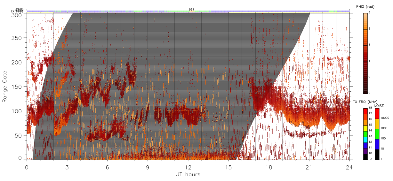Click the yellow 14–15 MHz TX FRQ swatch
393x181 pixels.
point(365,128)
